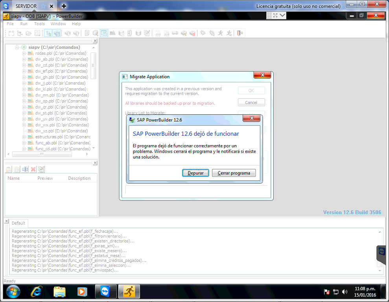Click the Deploy truck toolbar icon
This screenshot has height=302, width=389.
(x=175, y=33)
